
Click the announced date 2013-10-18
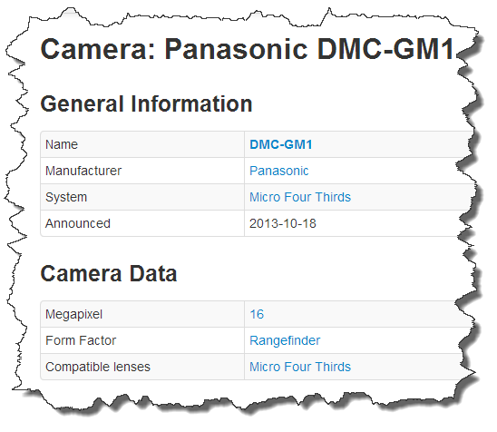point(283,223)
